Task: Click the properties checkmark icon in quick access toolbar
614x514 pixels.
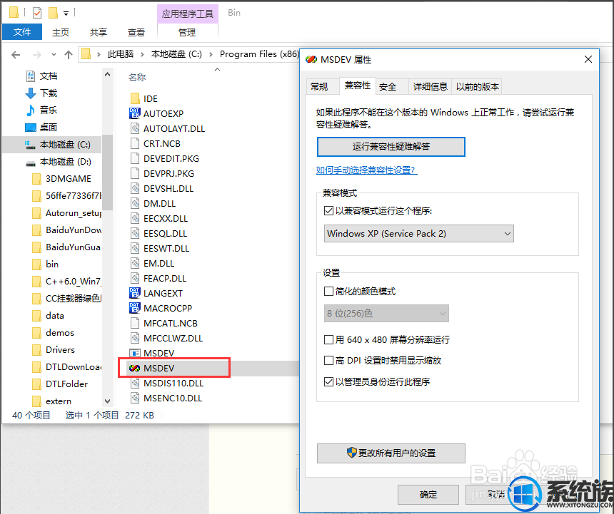Action: coord(37,13)
